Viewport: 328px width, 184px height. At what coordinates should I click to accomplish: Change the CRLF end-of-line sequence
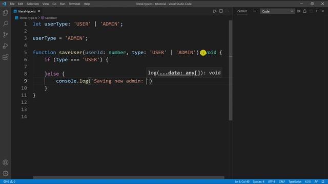[x=282, y=181]
